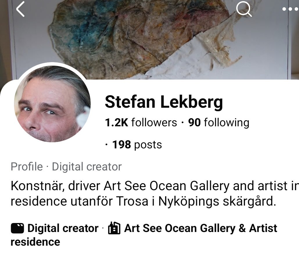Open the profile search magnifier icon

click(244, 9)
